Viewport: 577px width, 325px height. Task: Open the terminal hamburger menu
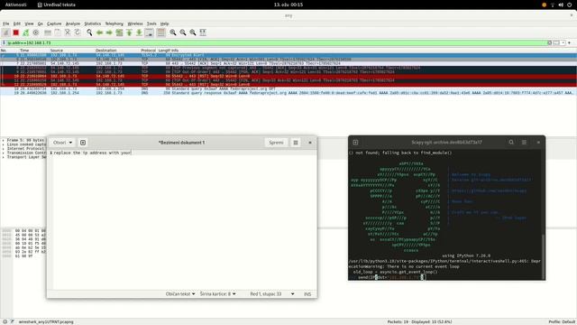pyautogui.click(x=524, y=143)
